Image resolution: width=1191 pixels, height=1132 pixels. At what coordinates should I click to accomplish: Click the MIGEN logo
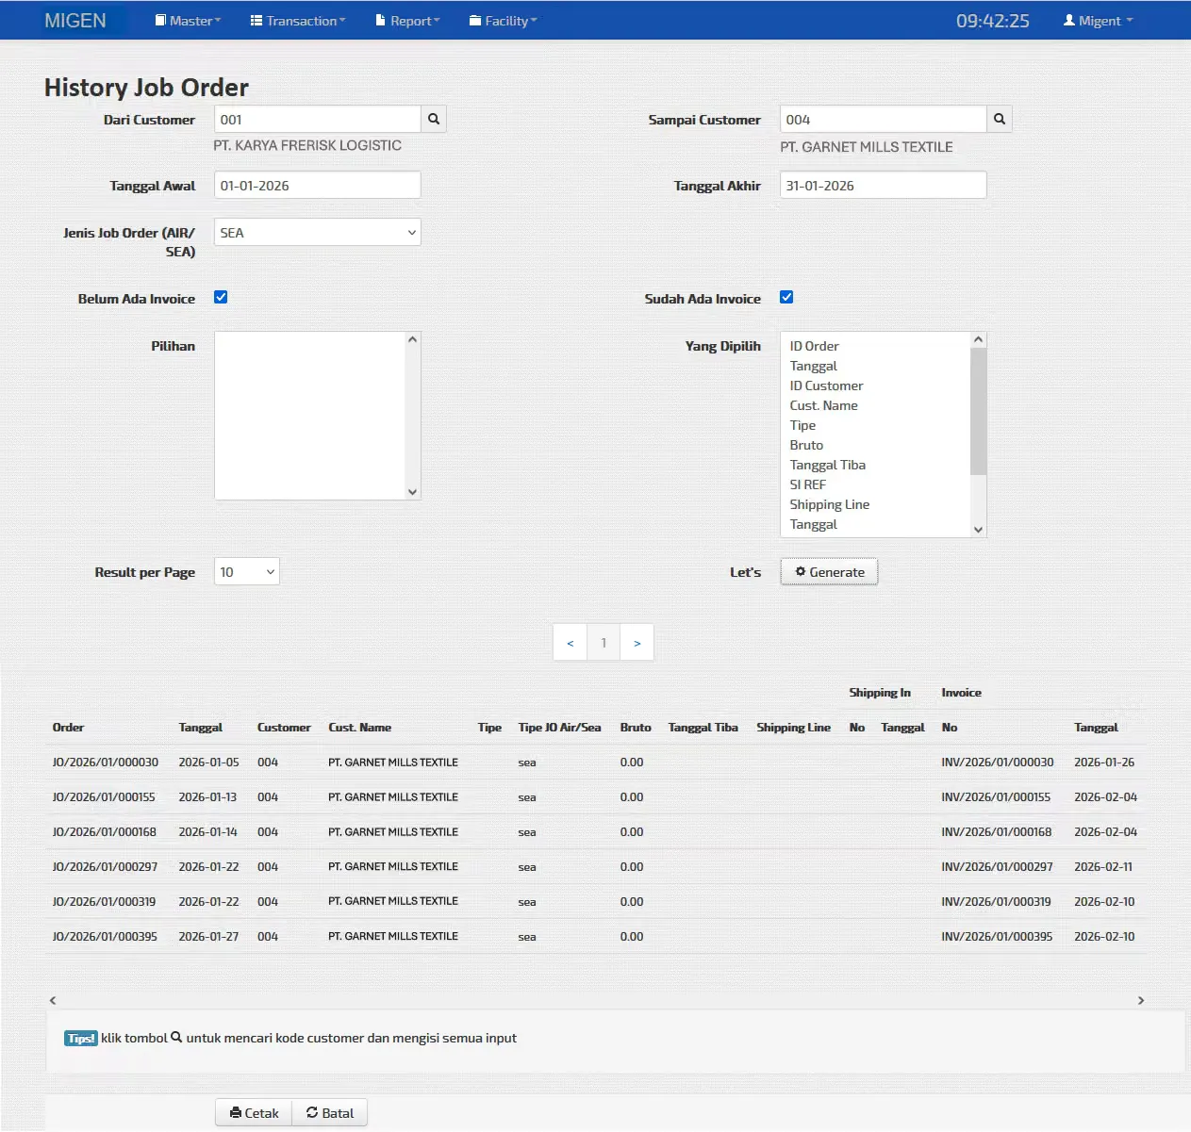coord(75,21)
